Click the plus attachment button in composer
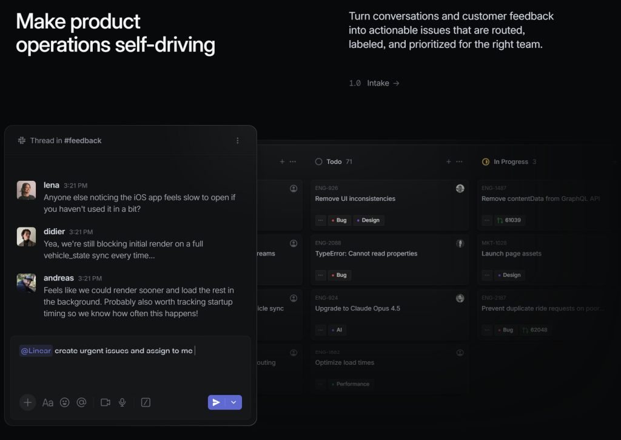This screenshot has height=440, width=621. coord(28,403)
